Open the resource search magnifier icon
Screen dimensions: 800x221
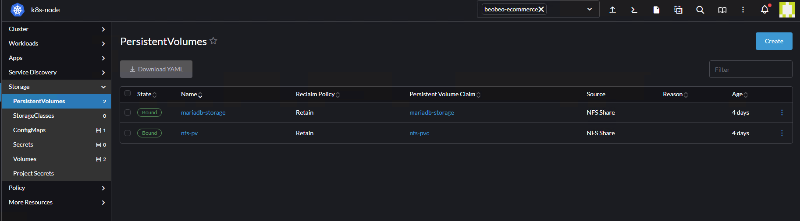pyautogui.click(x=700, y=10)
